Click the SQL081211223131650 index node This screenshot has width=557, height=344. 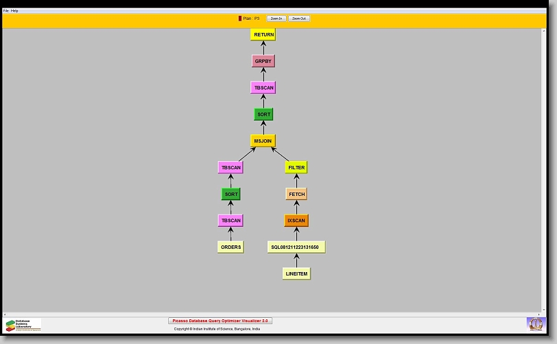tap(296, 247)
